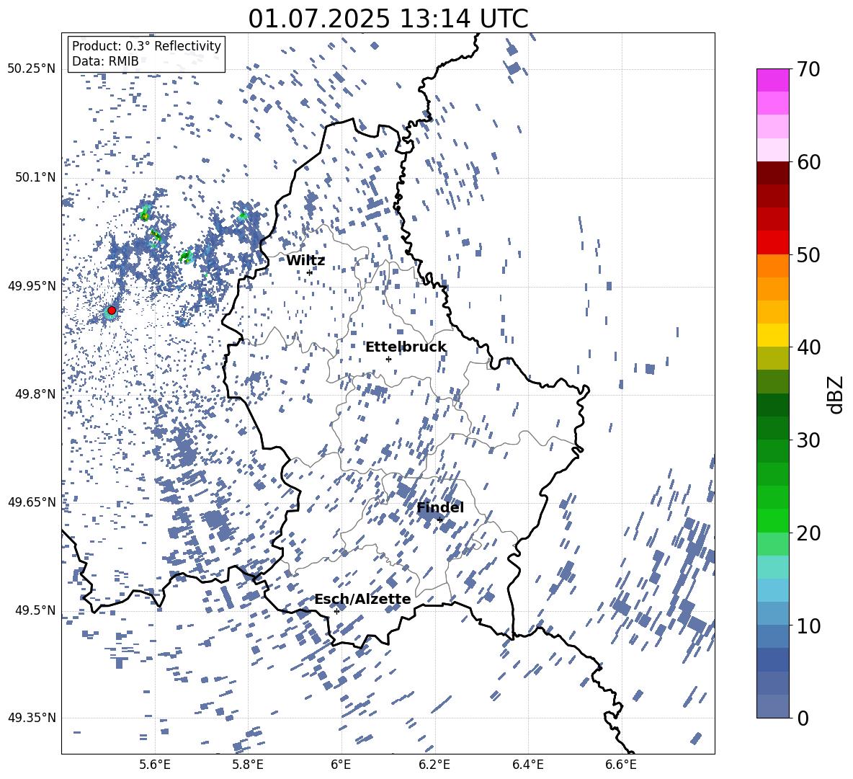Click the 5.8°E longitude label
The height and width of the screenshot is (779, 853).
click(248, 765)
